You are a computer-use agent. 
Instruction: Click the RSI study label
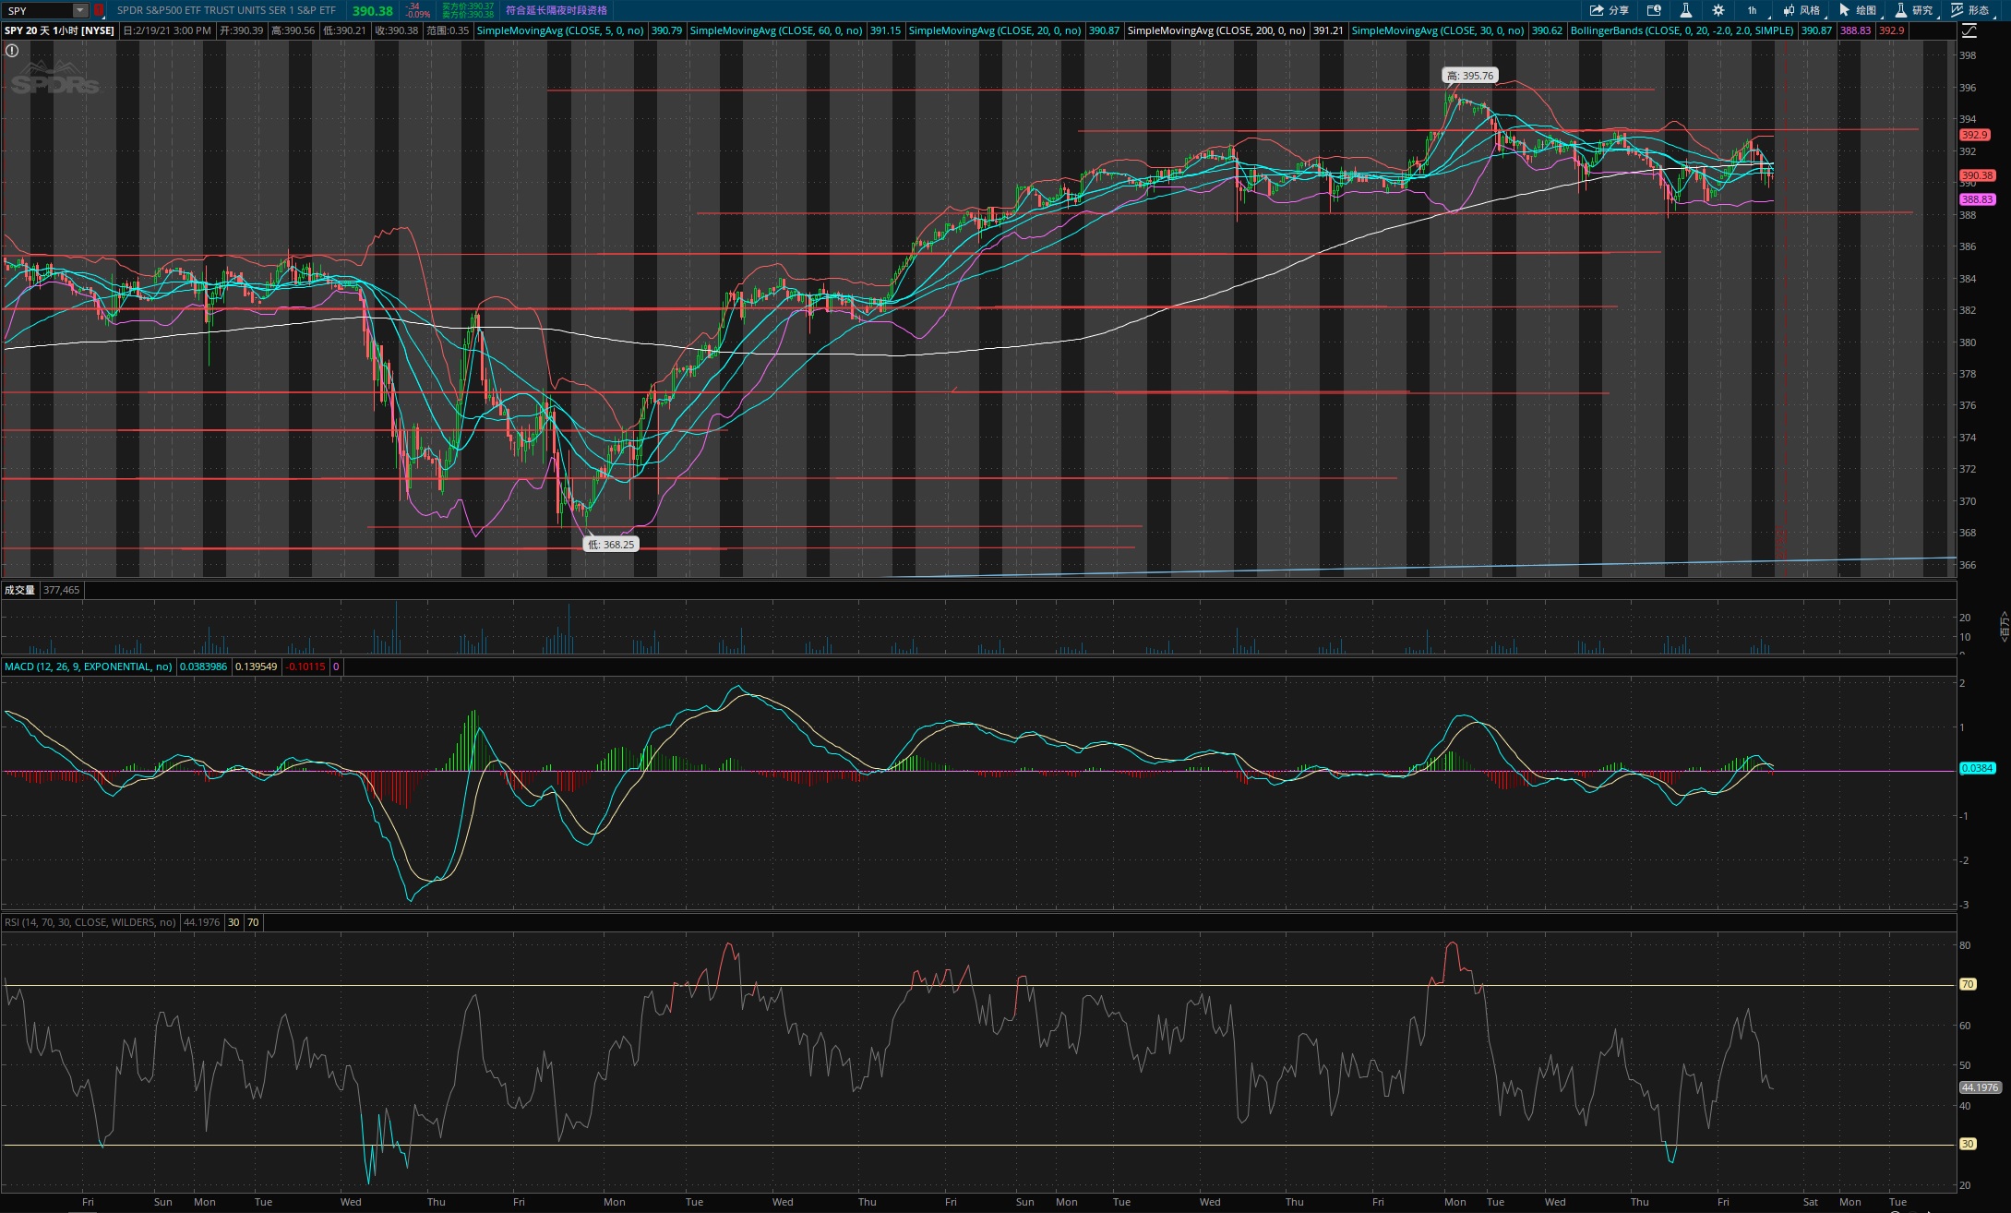click(90, 922)
